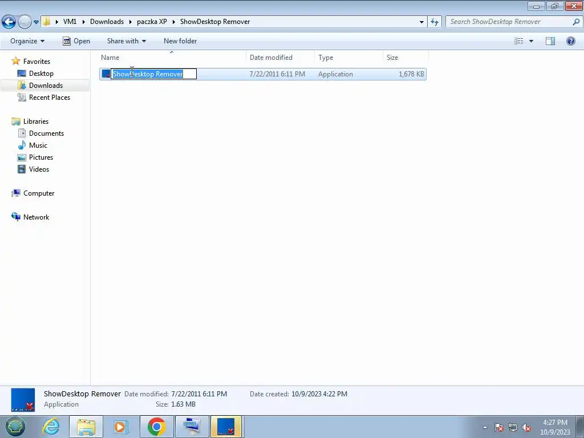Sort by Date modified column header
Image resolution: width=584 pixels, height=438 pixels.
280,58
